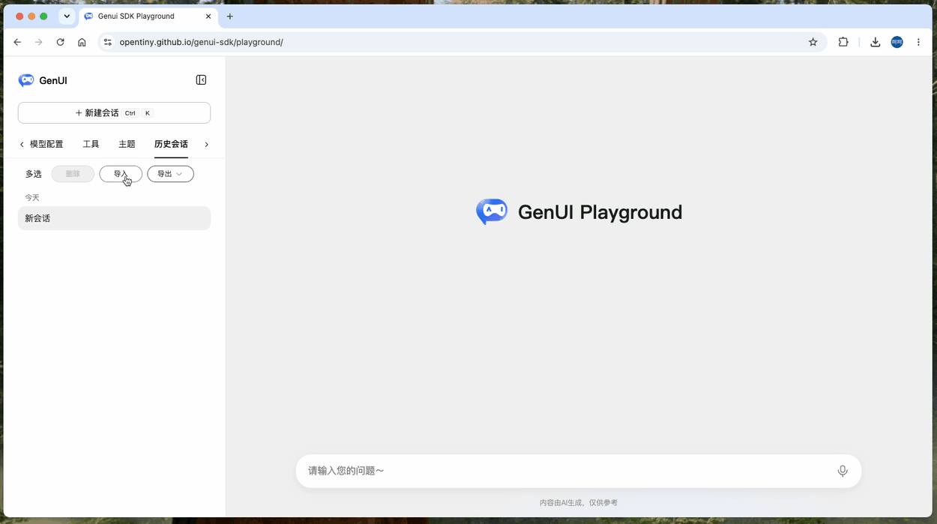This screenshot has width=937, height=524.
Task: Click the 新建会话 button
Action: click(114, 112)
